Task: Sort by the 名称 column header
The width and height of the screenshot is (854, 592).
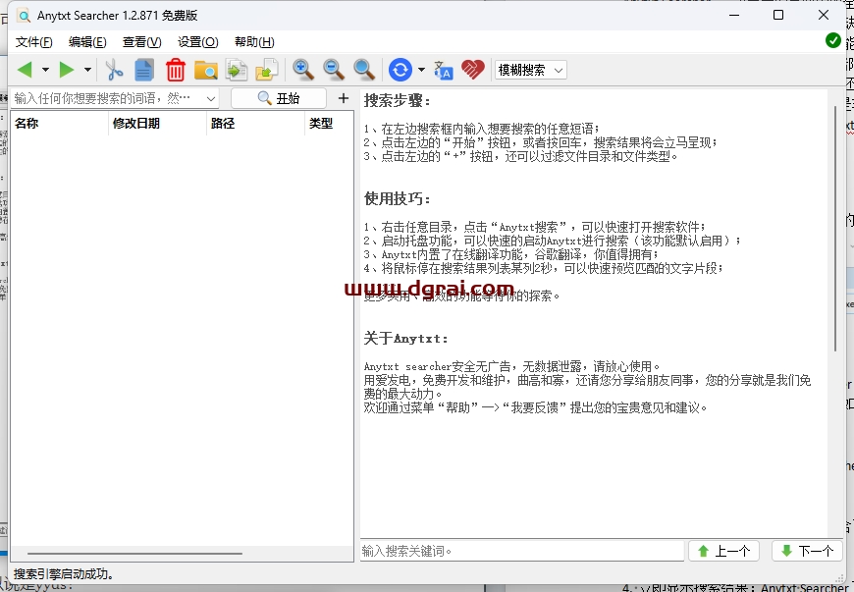Action: click(59, 124)
